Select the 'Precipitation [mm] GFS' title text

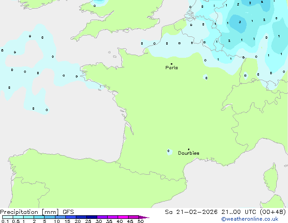tap(37, 212)
